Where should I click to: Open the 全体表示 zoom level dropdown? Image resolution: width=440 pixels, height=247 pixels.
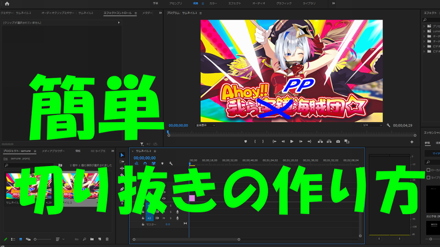(205, 125)
